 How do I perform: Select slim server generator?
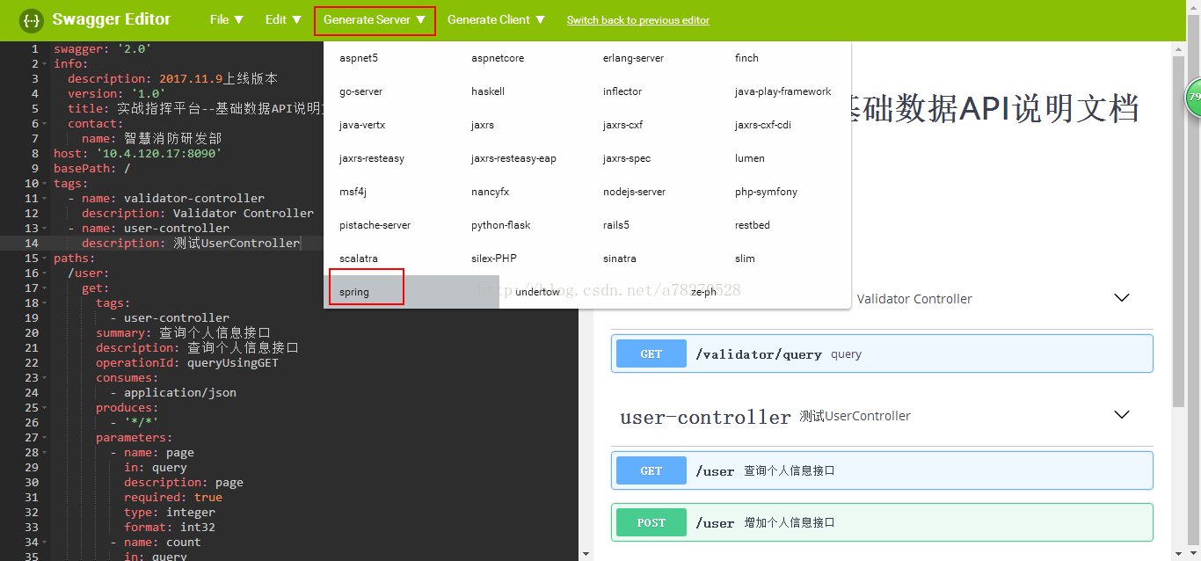click(x=745, y=259)
